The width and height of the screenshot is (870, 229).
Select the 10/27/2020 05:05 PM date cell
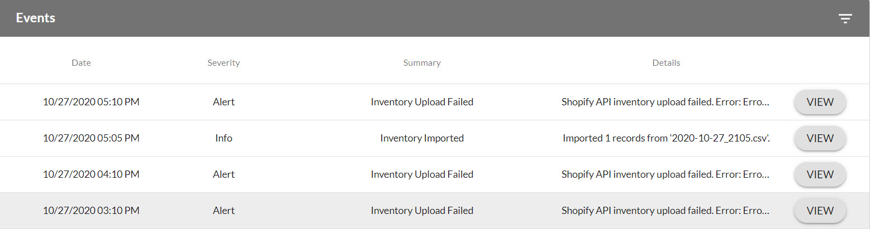tap(91, 138)
